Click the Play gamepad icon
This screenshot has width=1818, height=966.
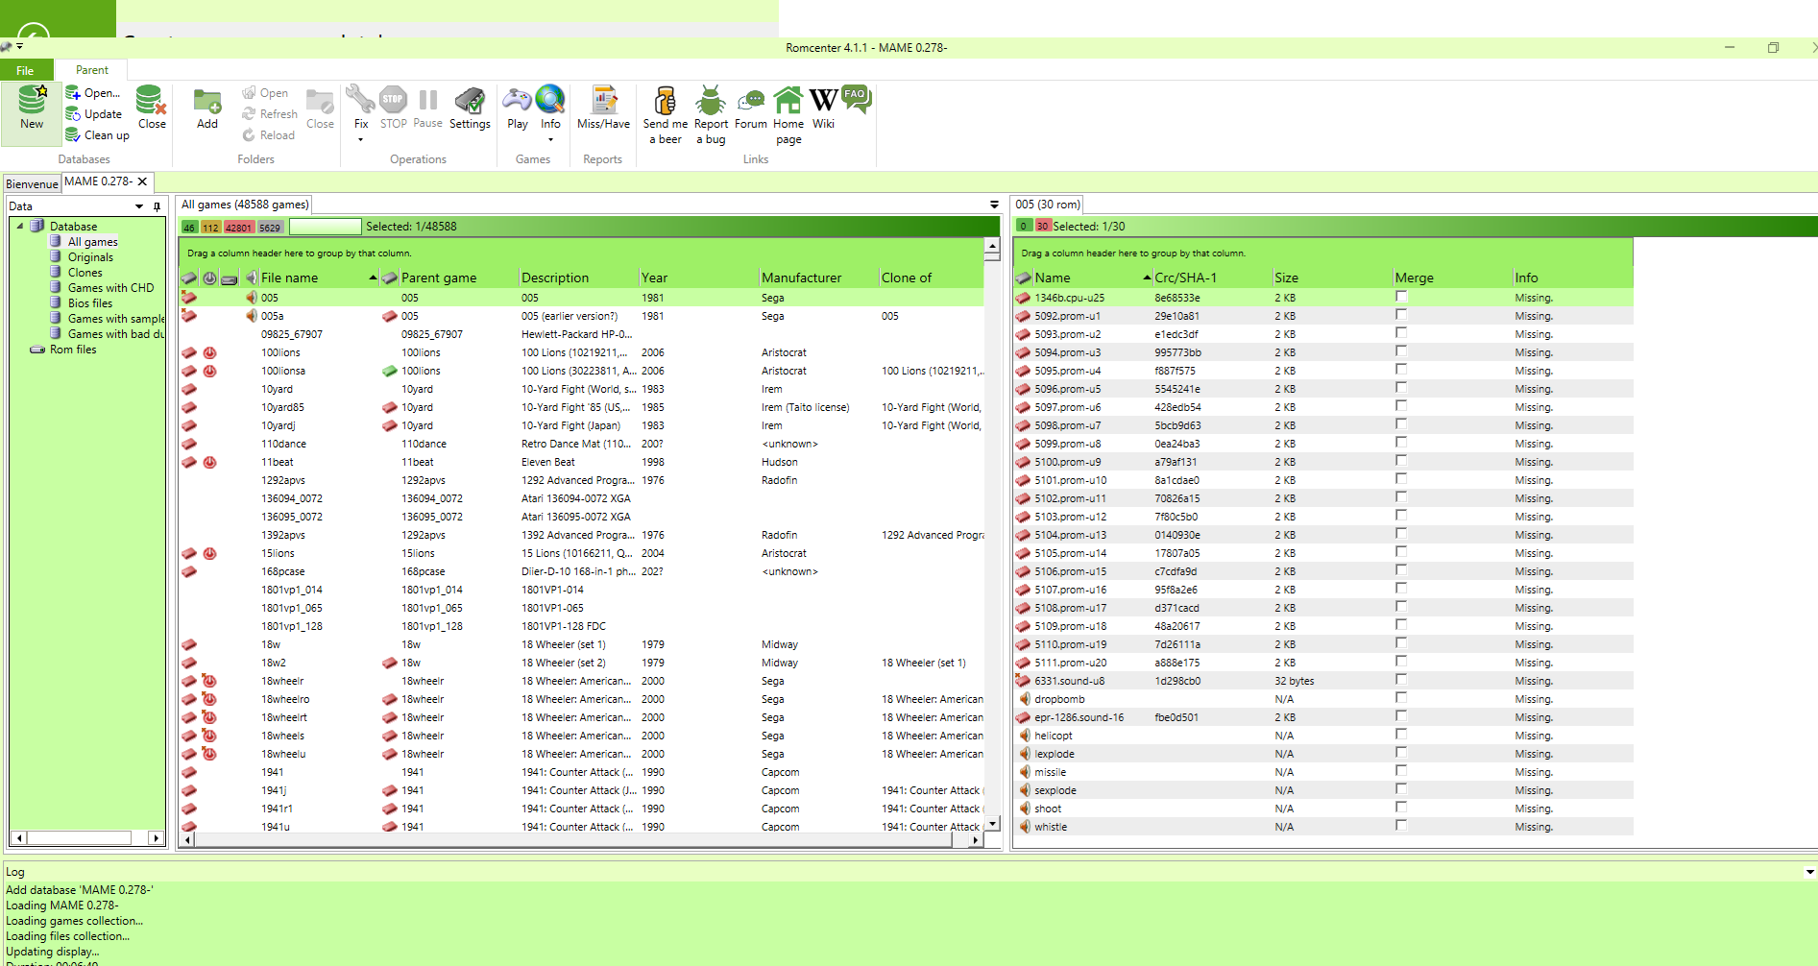tap(518, 100)
